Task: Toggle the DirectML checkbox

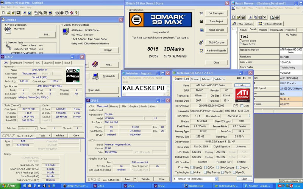Action: (x=238, y=167)
